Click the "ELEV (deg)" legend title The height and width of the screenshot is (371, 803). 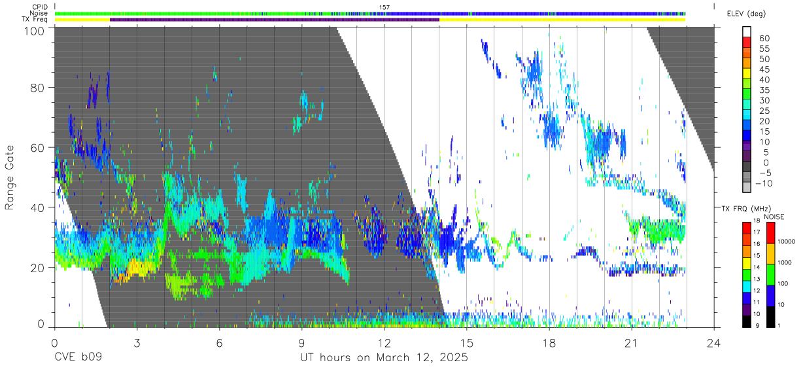click(746, 14)
